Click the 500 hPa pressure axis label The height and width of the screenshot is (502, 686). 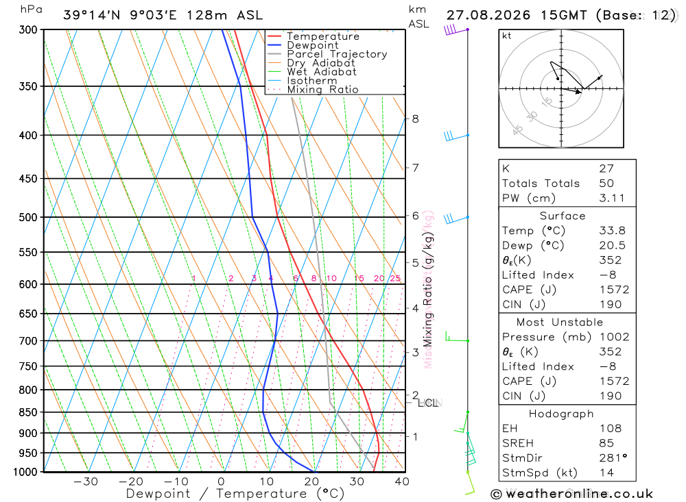(28, 217)
